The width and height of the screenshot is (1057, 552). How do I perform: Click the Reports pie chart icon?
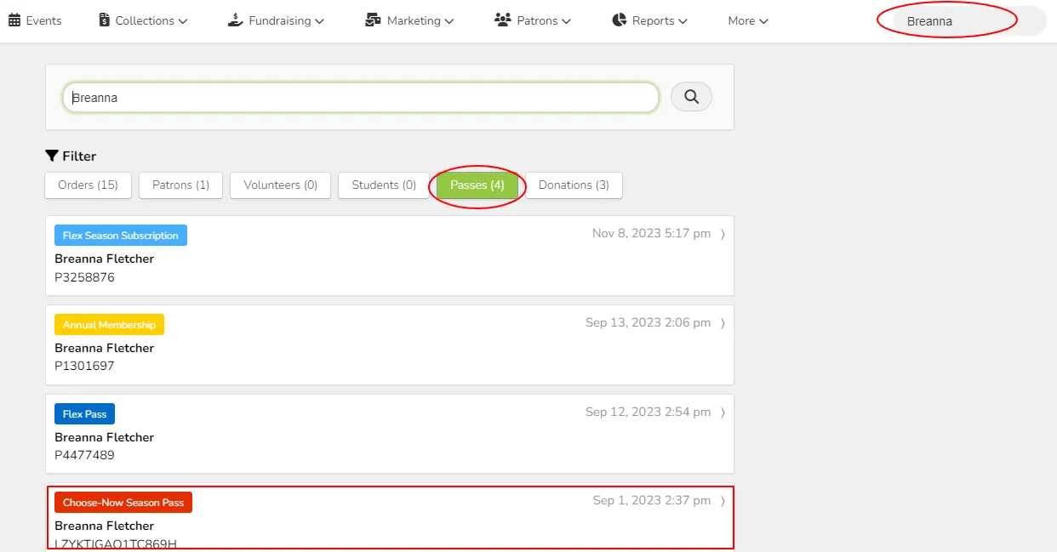(x=620, y=20)
